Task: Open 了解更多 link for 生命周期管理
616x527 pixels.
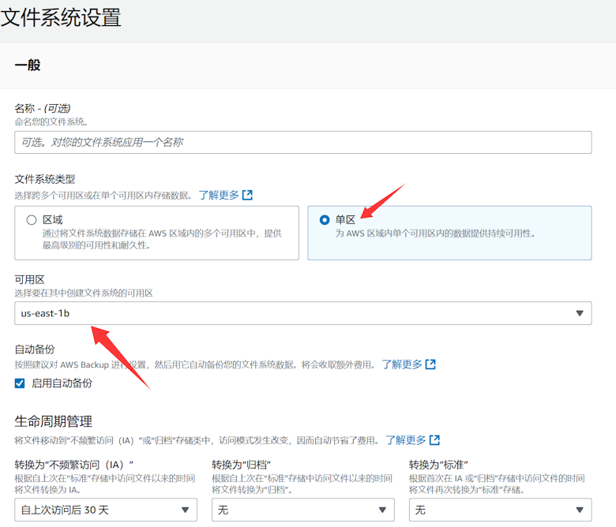Action: tap(406, 440)
